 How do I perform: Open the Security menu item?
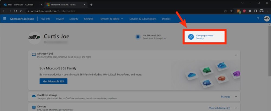pyautogui.click(x=74, y=19)
